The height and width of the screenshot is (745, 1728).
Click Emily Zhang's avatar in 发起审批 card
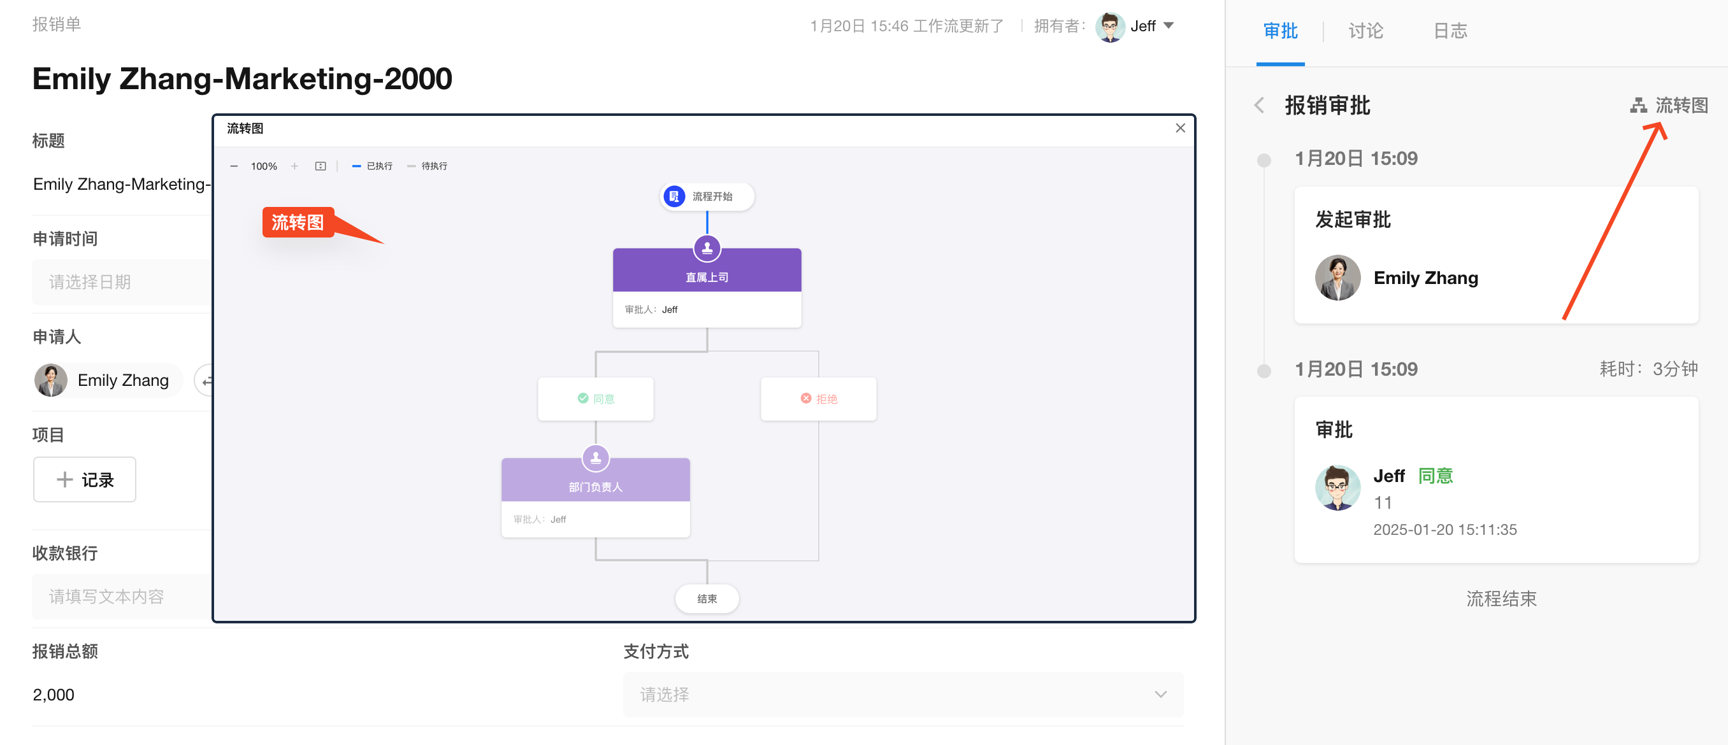tap(1337, 278)
